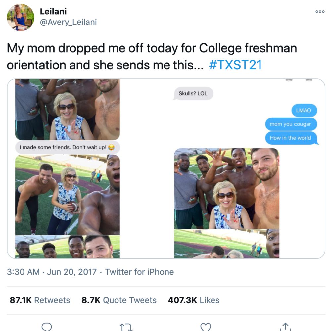Open @Avery_Leilani handle link

(69, 22)
